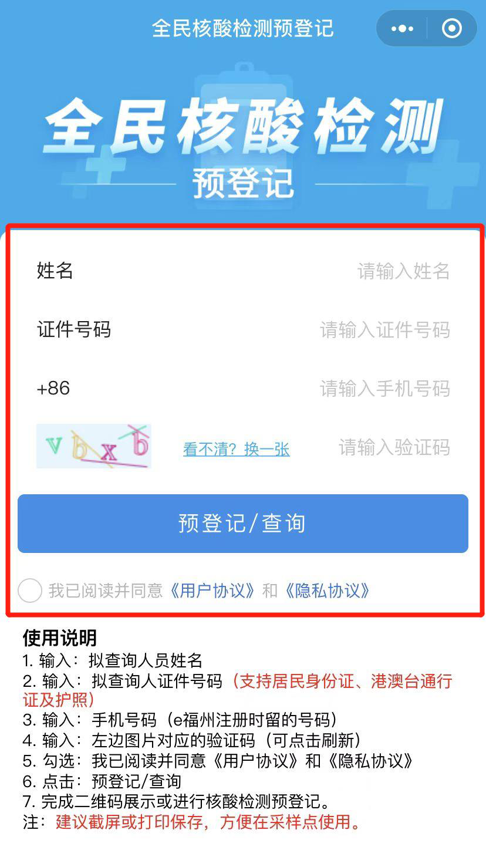Select the 使用说明 heading
Image resolution: width=486 pixels, height=850 pixels.
[60, 637]
